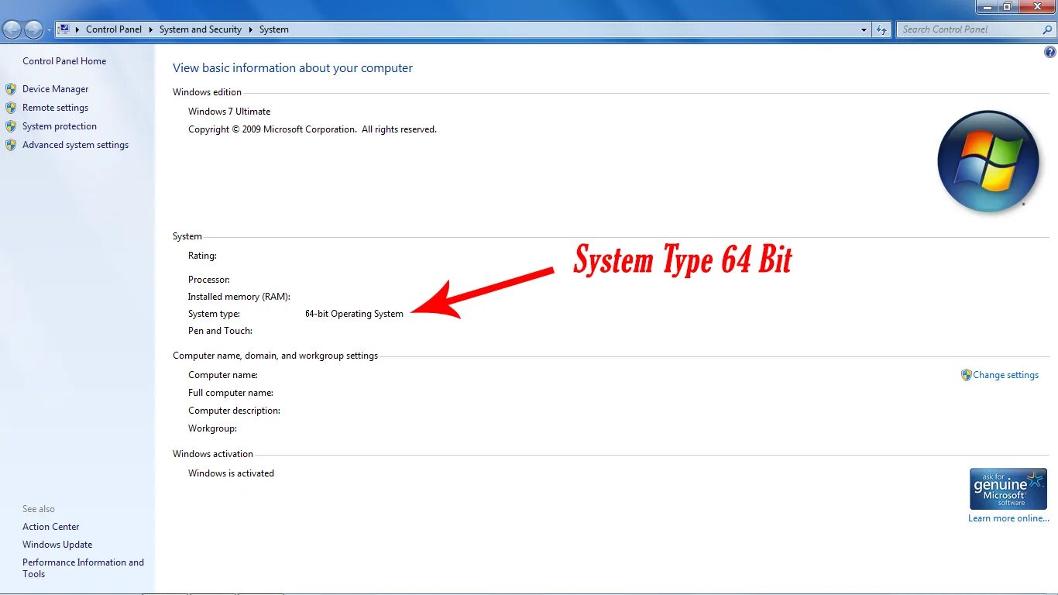
Task: Open Control Panel Home
Action: coord(64,61)
